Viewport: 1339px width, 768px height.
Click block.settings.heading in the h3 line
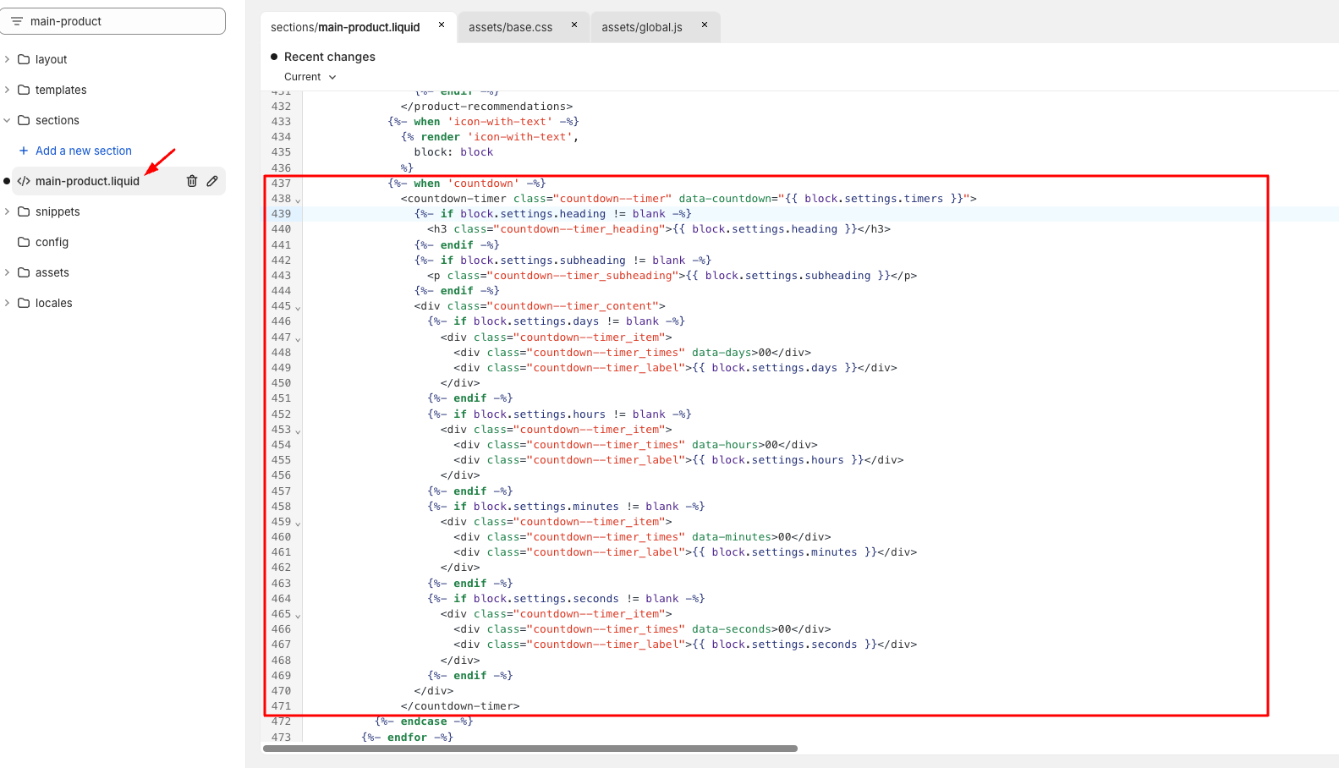point(765,229)
